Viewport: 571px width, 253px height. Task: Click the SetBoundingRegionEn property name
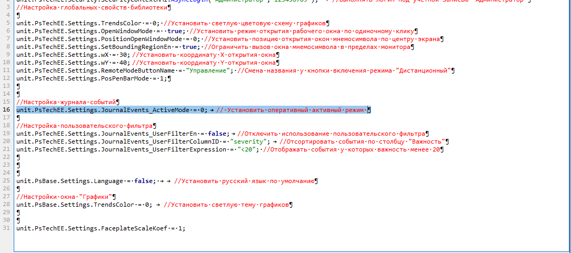tap(133, 47)
